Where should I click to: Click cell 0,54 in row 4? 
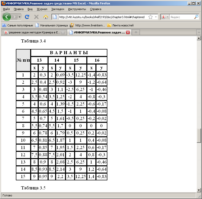pyautogui.click(x=43, y=97)
